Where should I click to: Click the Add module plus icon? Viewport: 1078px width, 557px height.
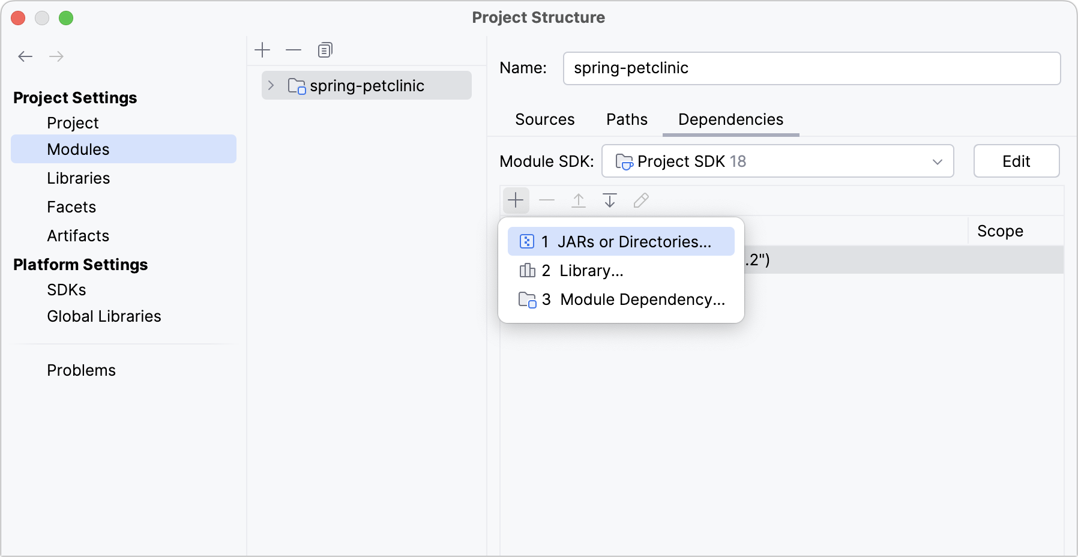[262, 50]
